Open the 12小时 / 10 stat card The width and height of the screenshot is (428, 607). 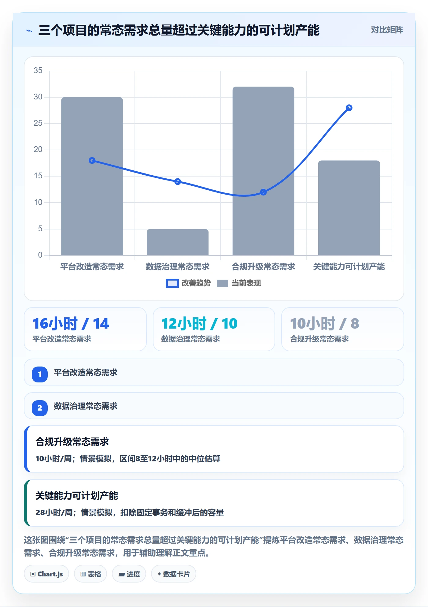pos(214,329)
